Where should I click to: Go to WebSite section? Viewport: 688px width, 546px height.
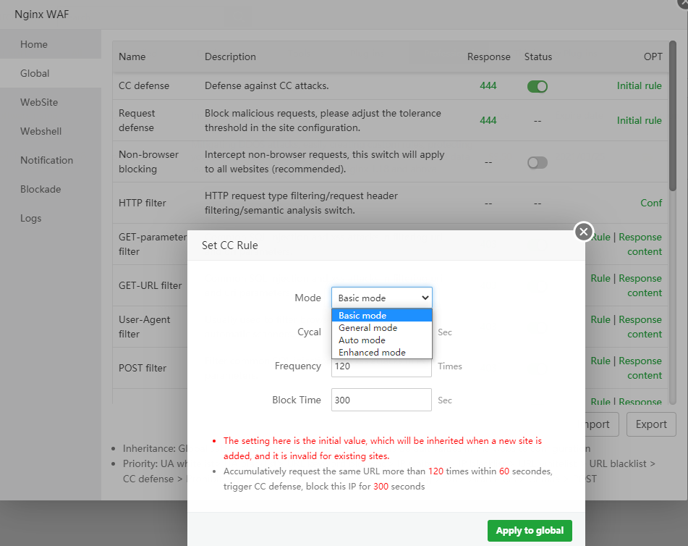click(x=39, y=103)
